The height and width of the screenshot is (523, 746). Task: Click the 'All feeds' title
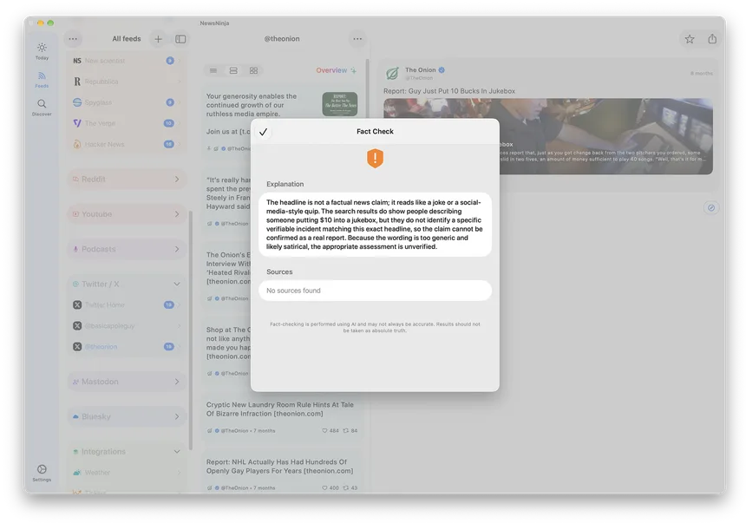point(127,39)
